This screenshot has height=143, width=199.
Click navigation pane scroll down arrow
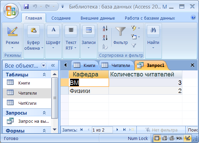tap(54, 129)
